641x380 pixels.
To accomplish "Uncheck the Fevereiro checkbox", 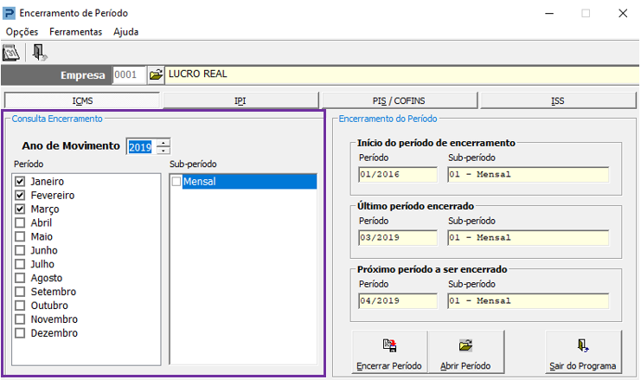I will [x=20, y=195].
